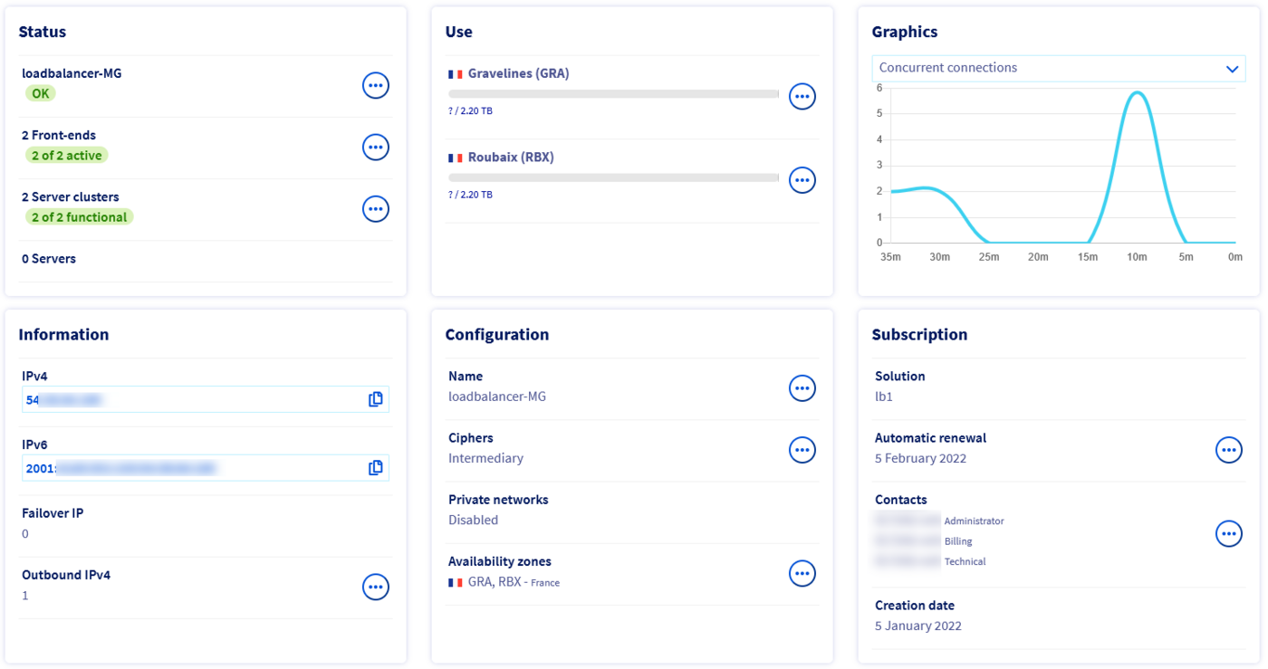Open the Availability zones options menu
Viewport: 1268px width, 669px height.
click(x=802, y=572)
